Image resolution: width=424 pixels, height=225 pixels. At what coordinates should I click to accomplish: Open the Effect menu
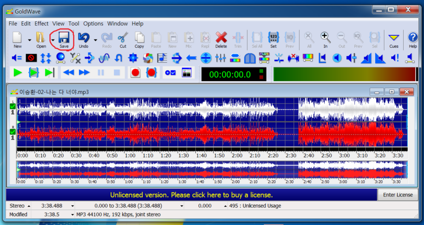pyautogui.click(x=41, y=24)
